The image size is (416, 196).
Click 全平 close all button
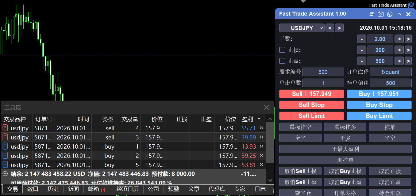[x=300, y=138]
